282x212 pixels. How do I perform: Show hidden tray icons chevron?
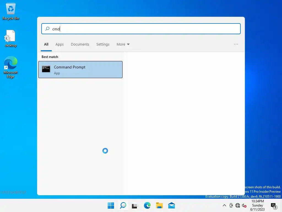[224, 205]
